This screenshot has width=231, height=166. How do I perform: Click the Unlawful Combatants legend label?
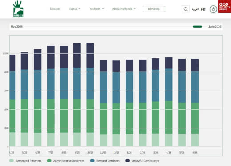coord(145,161)
